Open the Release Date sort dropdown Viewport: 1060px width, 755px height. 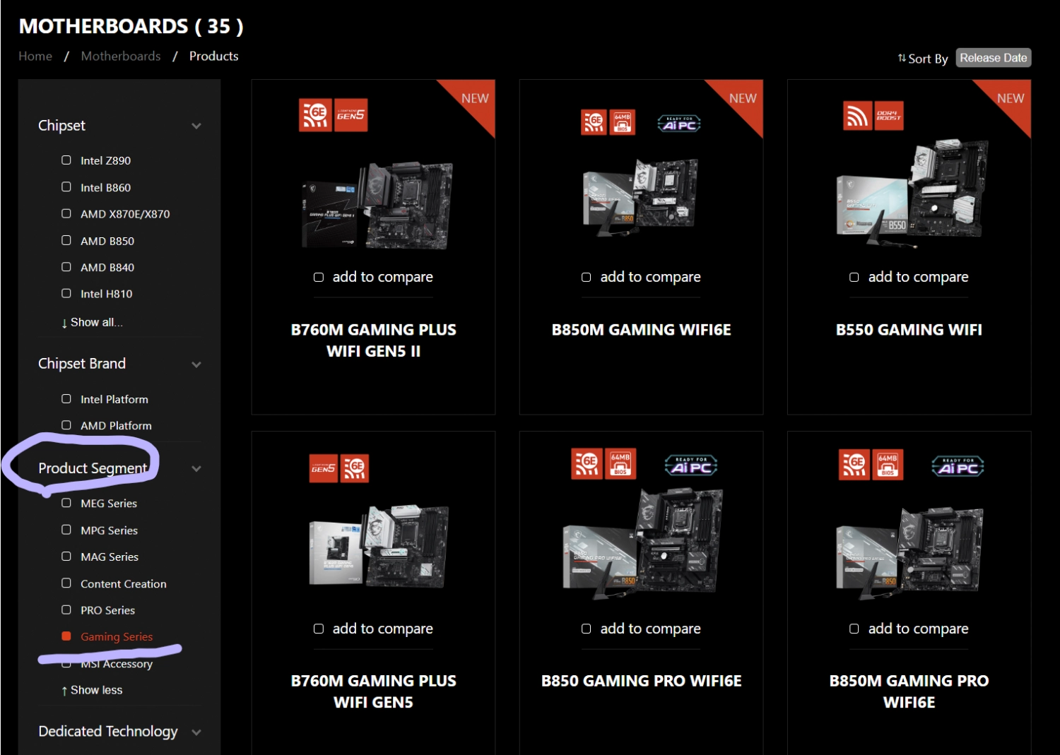coord(994,58)
